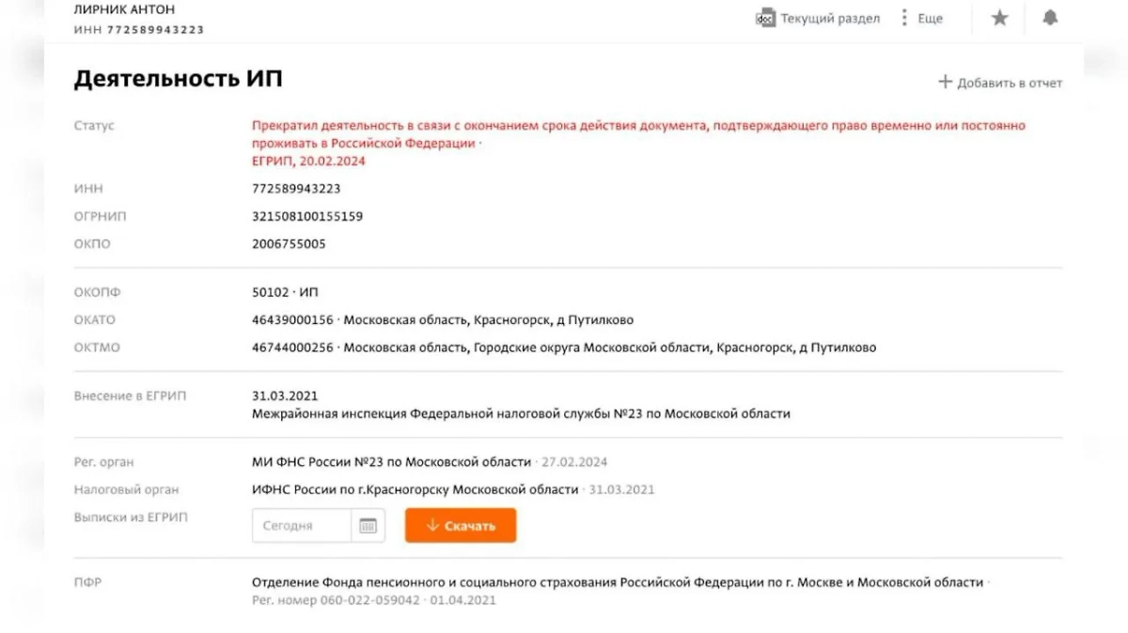
Task: Click the download arrow inside 'Скачать' button
Action: click(432, 526)
